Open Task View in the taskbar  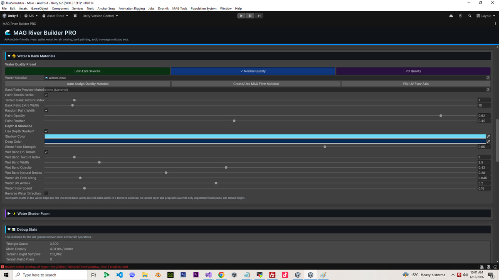[93, 275]
